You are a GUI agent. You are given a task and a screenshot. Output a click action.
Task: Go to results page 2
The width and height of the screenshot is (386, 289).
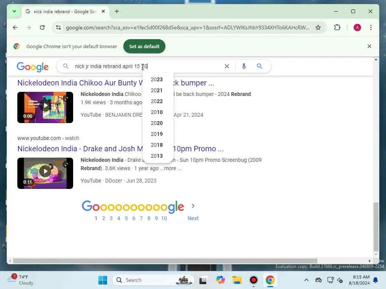104,218
